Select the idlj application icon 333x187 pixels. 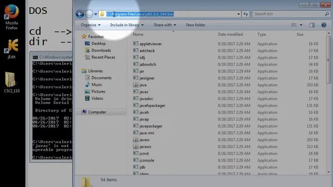click(135, 57)
